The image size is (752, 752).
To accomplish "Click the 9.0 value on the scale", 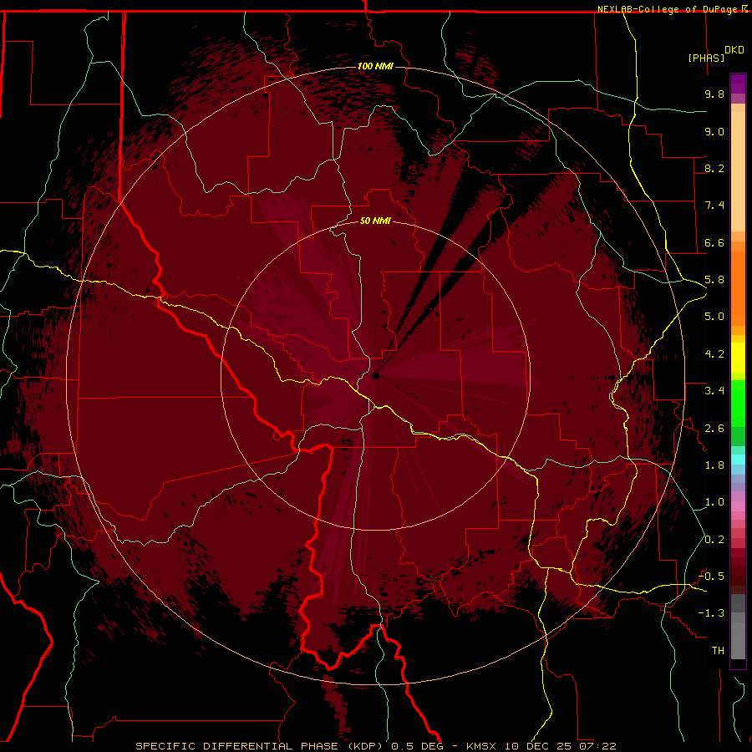I will coord(714,131).
